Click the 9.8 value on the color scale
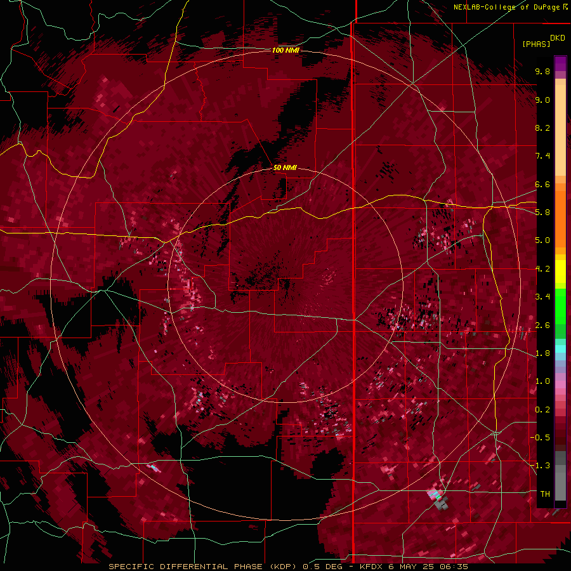 click(x=542, y=71)
